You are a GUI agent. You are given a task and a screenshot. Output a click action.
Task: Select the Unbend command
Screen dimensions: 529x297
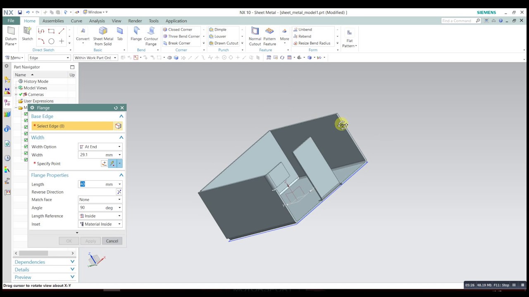[302, 30]
